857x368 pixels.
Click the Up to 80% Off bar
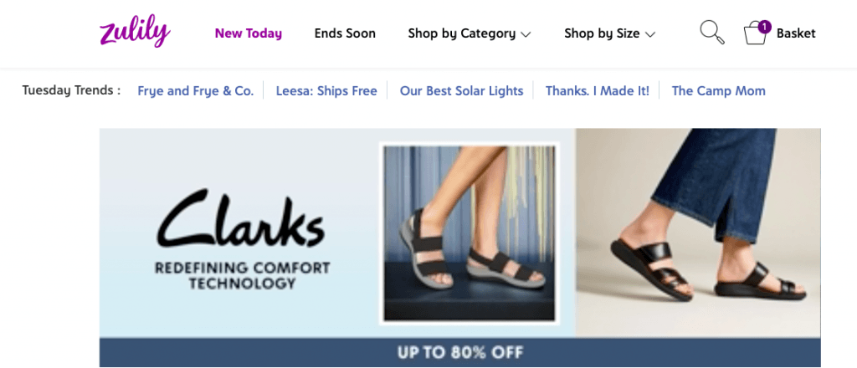point(459,352)
